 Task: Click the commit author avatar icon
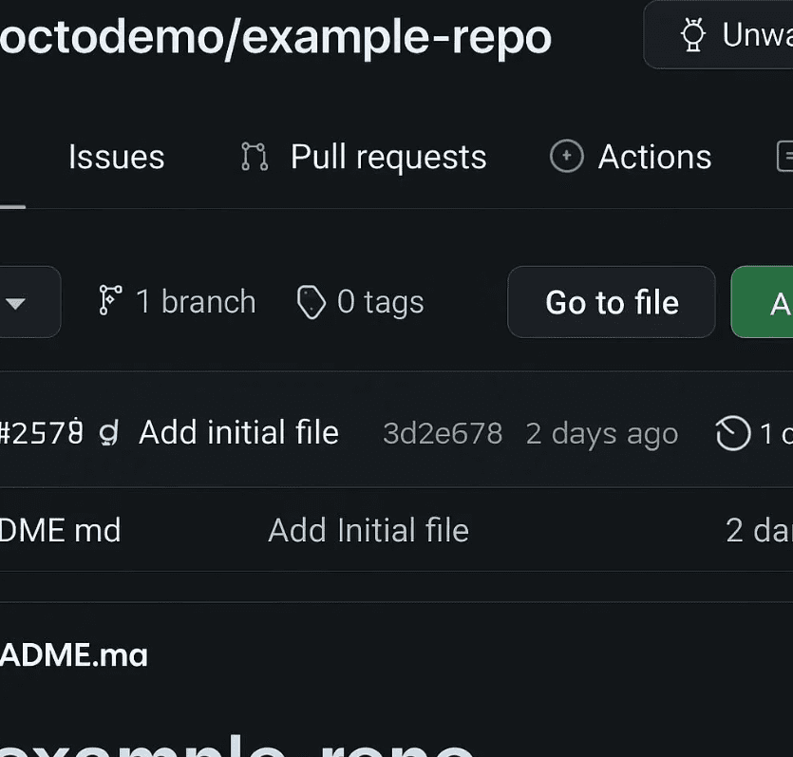point(107,433)
